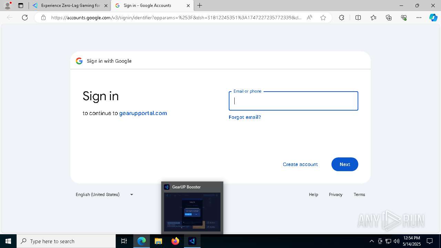
Task: Open the Copilot sidebar icon
Action: pyautogui.click(x=433, y=18)
